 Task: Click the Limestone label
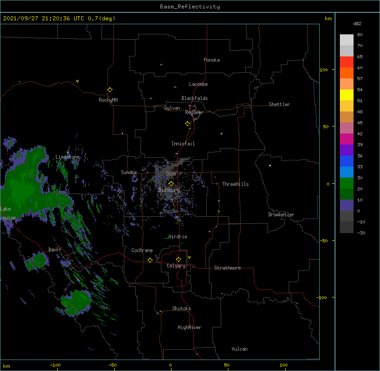(67, 157)
